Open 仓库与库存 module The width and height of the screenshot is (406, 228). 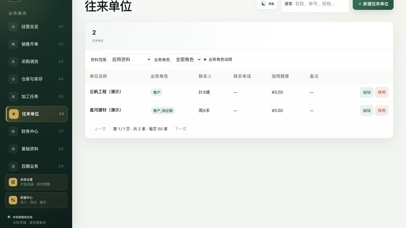[x=37, y=79]
